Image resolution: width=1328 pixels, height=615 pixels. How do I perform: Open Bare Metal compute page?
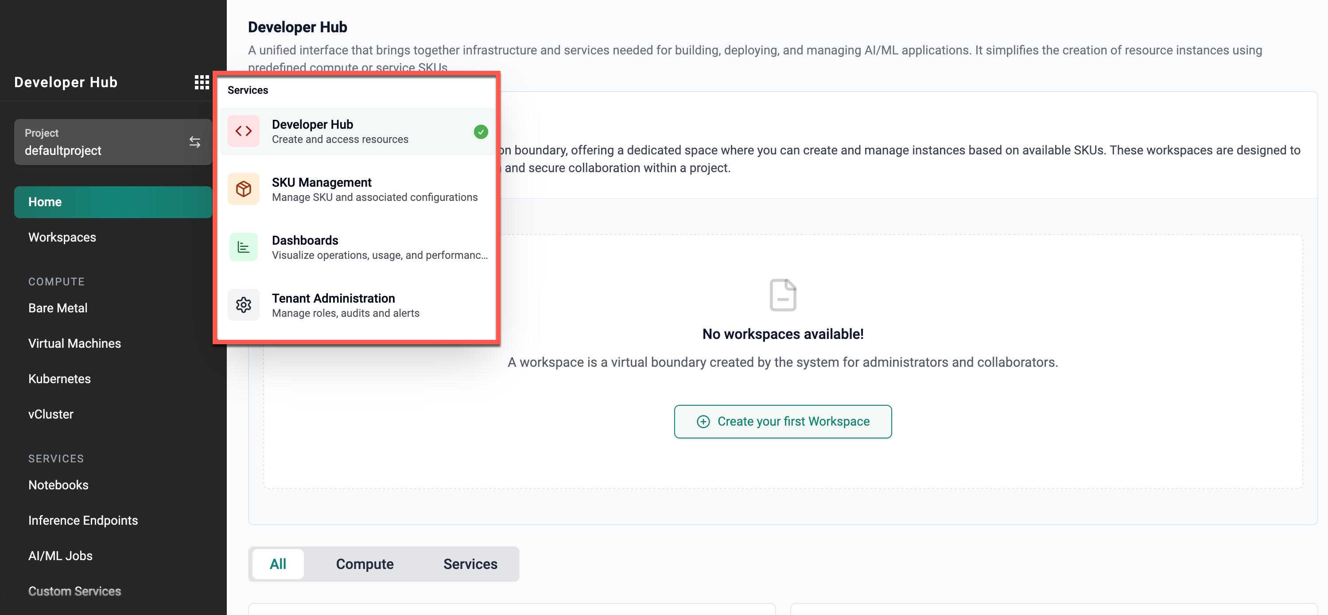(x=58, y=308)
